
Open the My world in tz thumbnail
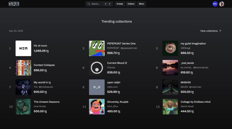pos(24,87)
